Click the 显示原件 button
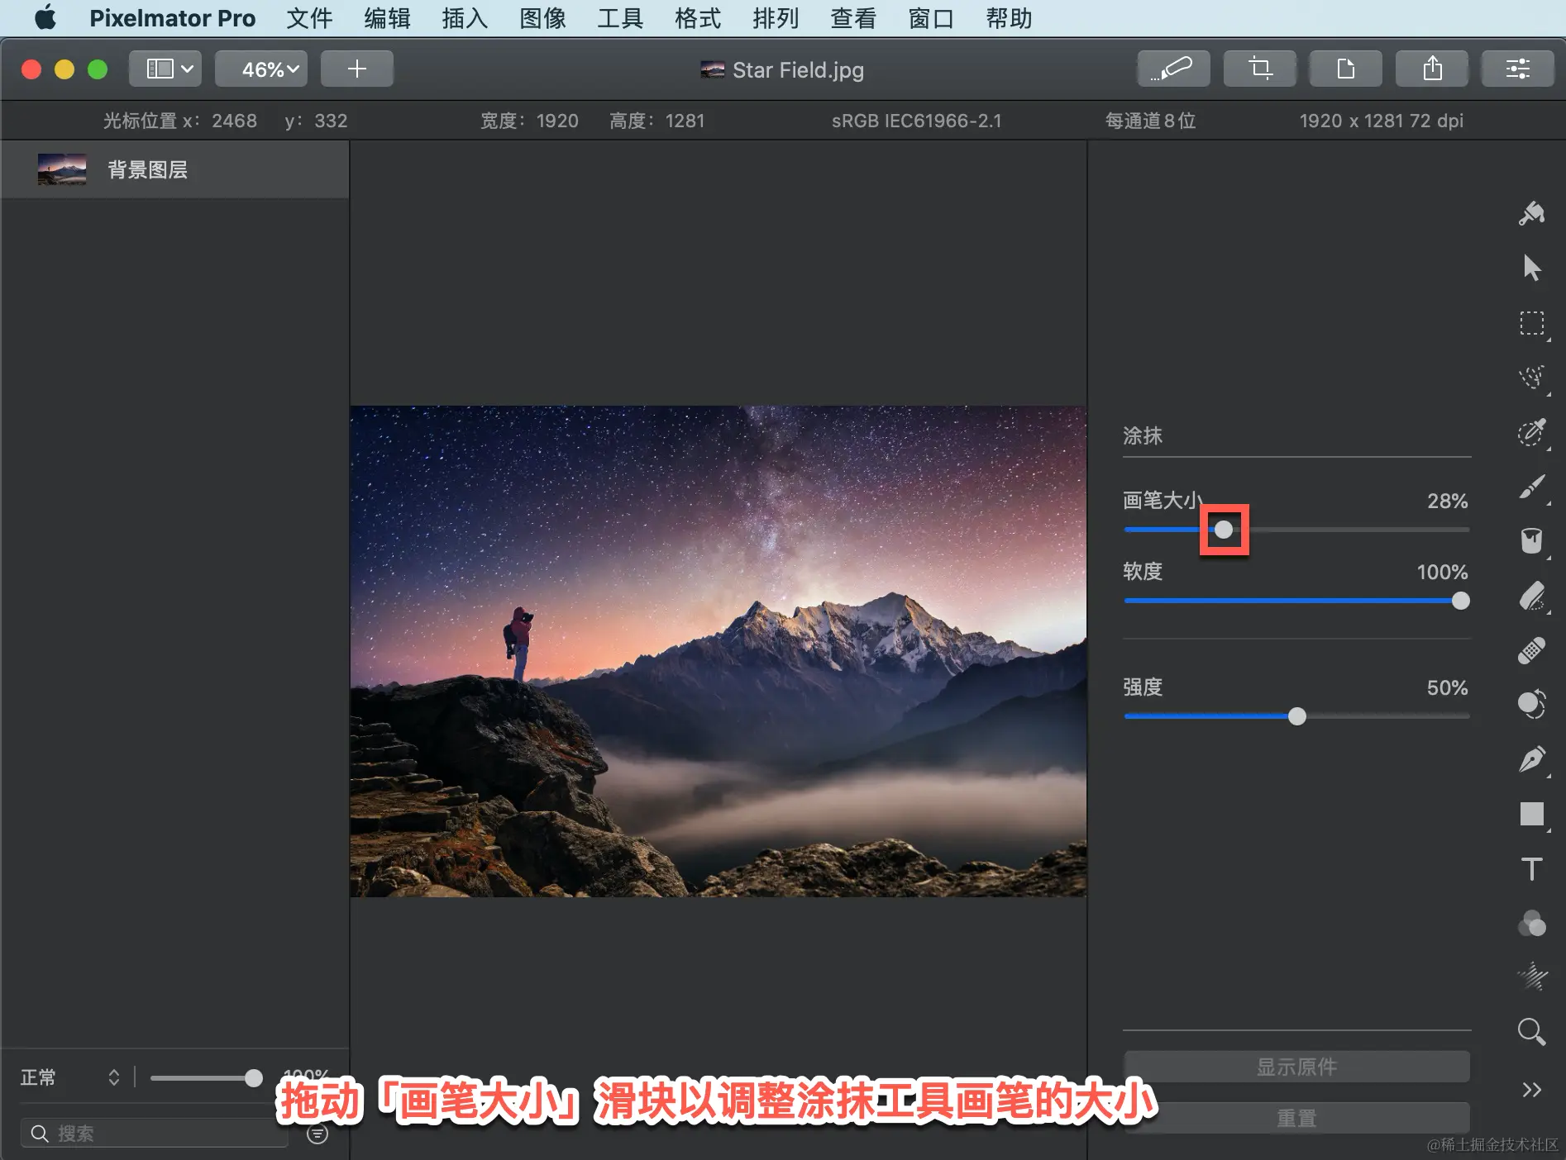 pyautogui.click(x=1296, y=1067)
